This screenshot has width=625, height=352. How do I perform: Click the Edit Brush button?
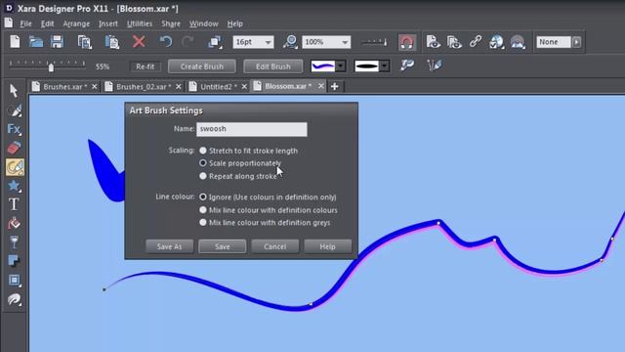273,66
